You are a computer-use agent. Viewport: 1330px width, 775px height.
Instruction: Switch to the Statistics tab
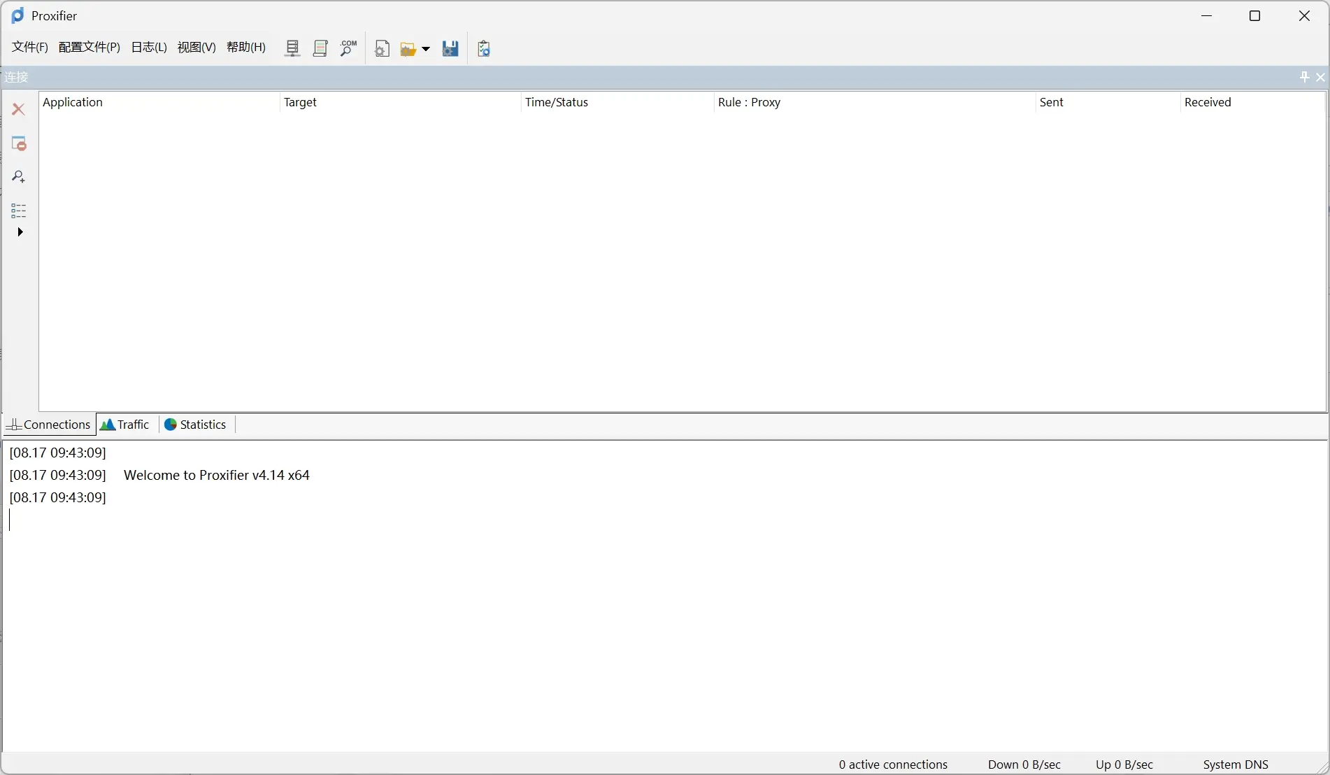196,425
